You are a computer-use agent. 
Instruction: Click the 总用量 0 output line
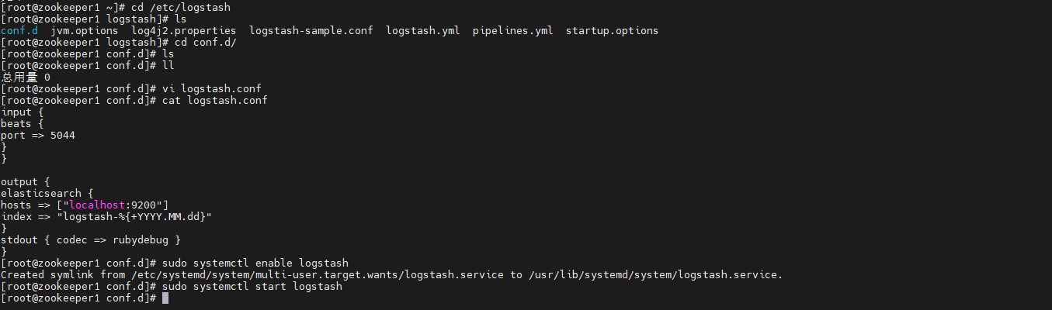tap(26, 77)
